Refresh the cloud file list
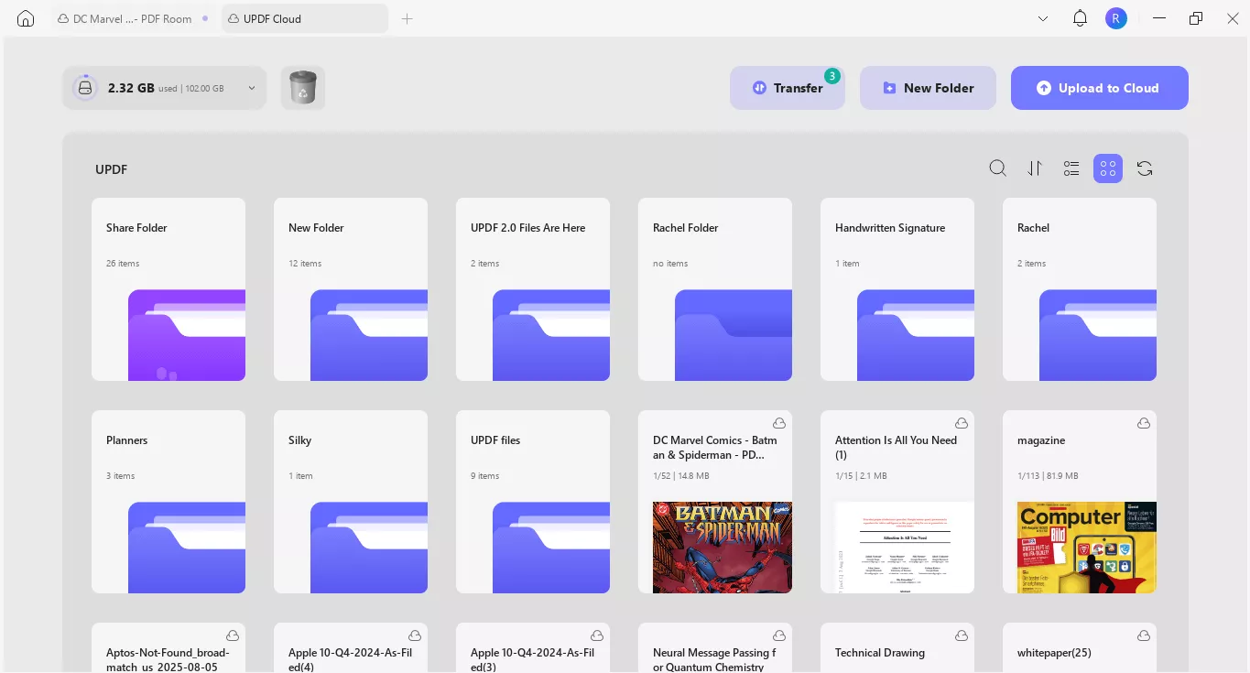This screenshot has width=1250, height=673. [x=1145, y=168]
